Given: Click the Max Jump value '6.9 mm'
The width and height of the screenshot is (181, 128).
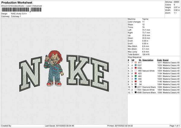Looking at the screenshot, I should [x=146, y=52].
